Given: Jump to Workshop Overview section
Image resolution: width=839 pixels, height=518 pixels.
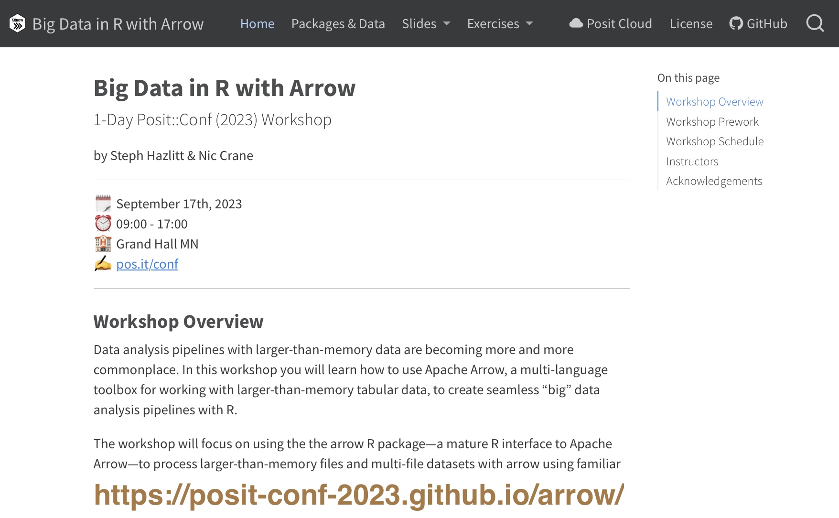Looking at the screenshot, I should tap(714, 102).
